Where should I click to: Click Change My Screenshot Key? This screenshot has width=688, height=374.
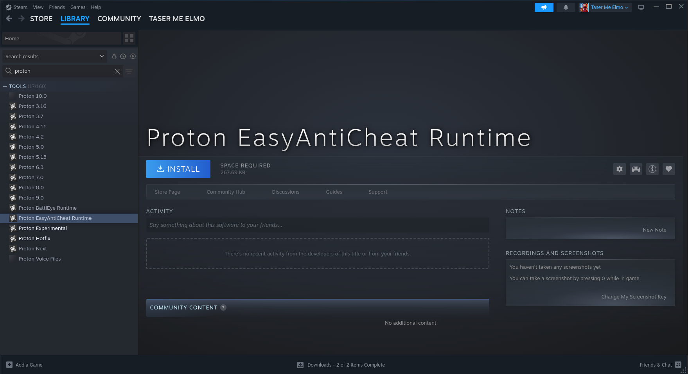634,297
